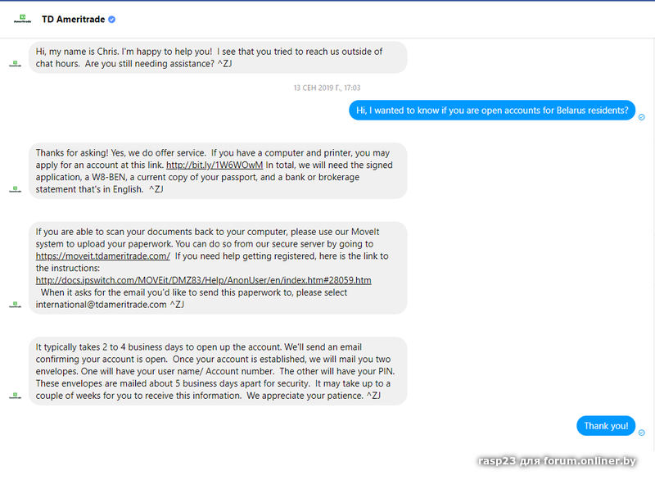Select the message mentioning signed application and passport
655x480 pixels.
pos(218,171)
